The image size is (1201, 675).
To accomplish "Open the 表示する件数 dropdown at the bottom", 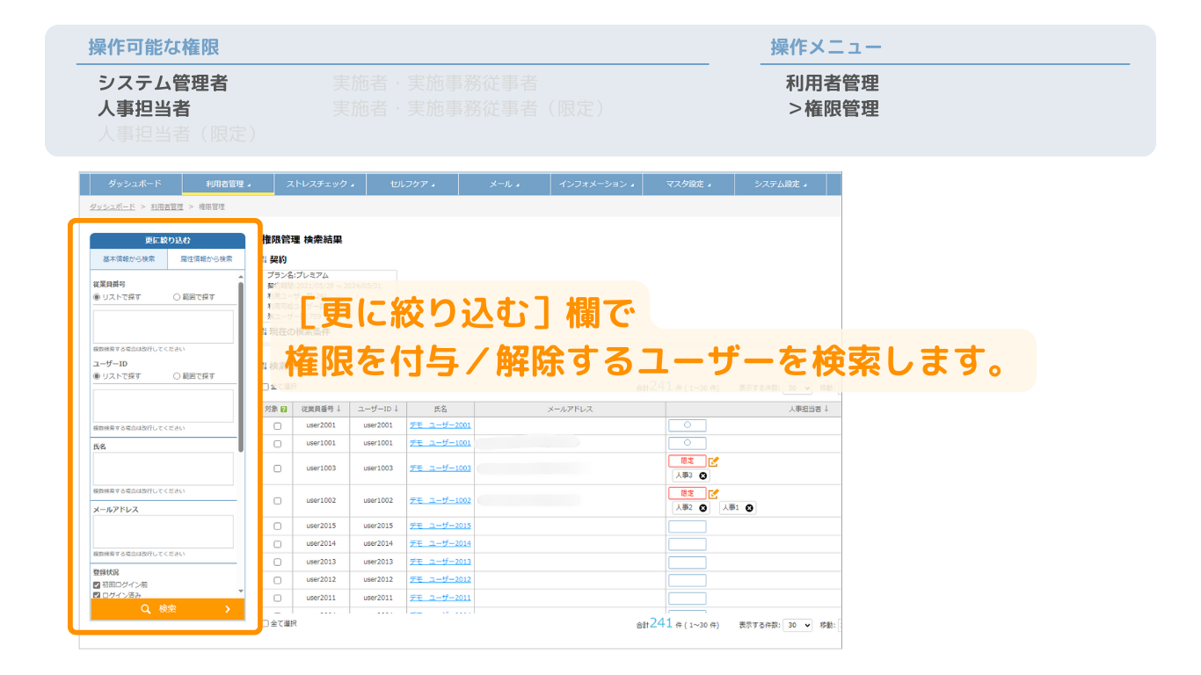I will click(798, 625).
